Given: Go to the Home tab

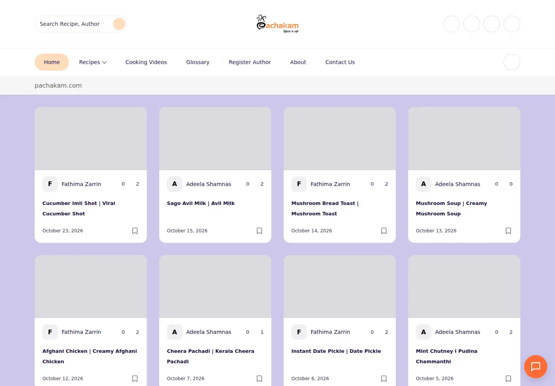Looking at the screenshot, I should point(52,62).
